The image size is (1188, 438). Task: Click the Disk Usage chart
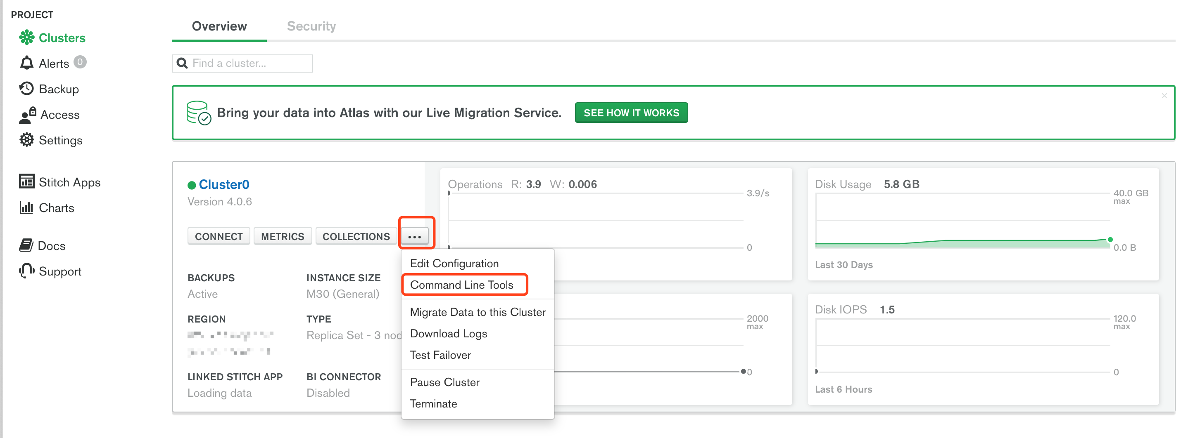coord(983,224)
